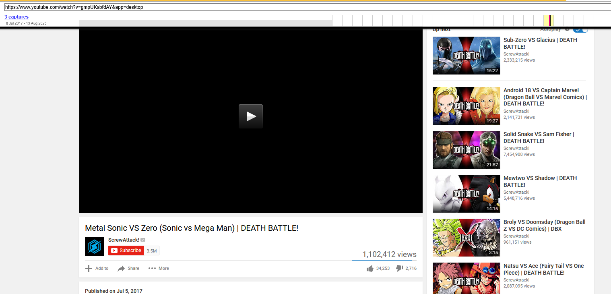The width and height of the screenshot is (611, 294).
Task: Click the thumbs-down dislike icon
Action: point(400,268)
